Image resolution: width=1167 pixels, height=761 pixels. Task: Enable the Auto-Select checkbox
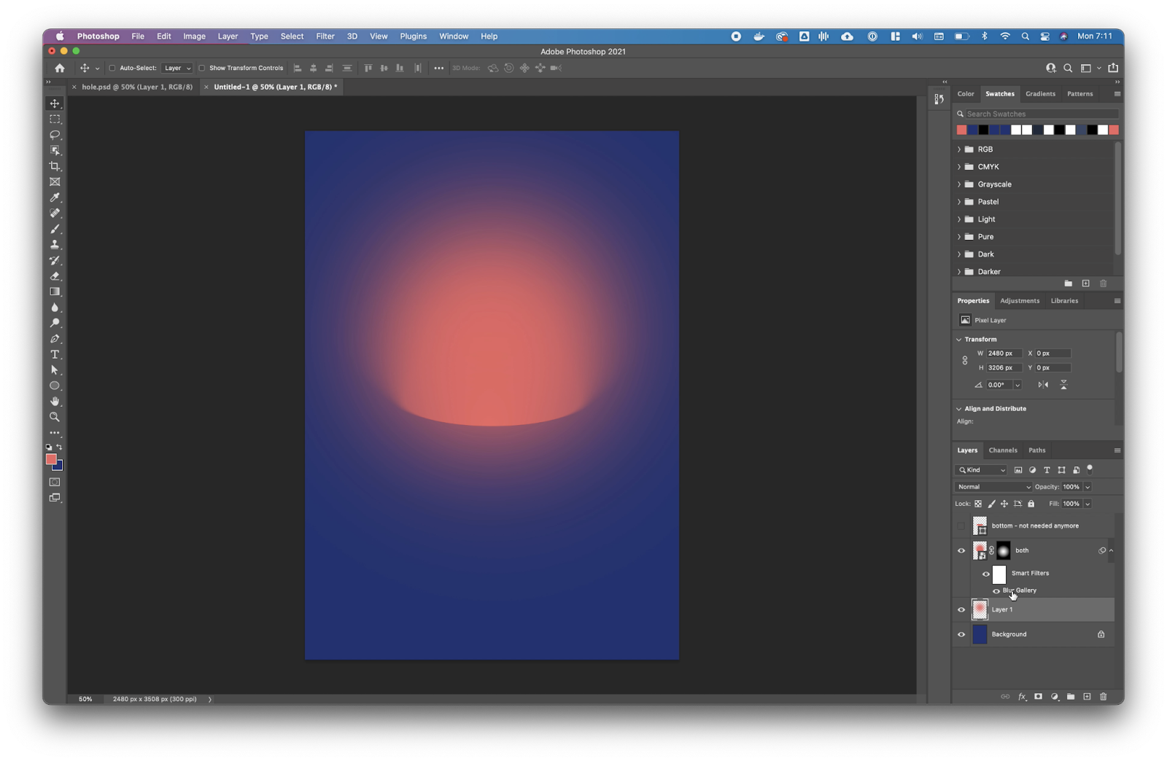click(112, 69)
